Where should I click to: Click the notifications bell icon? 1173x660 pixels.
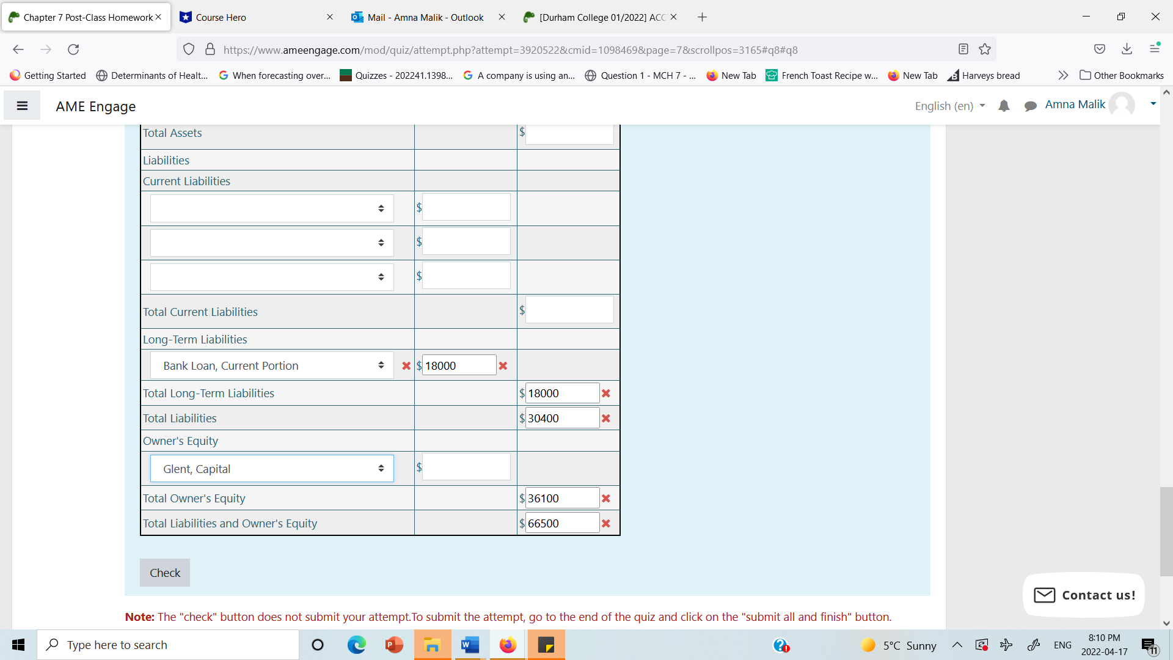point(1004,106)
